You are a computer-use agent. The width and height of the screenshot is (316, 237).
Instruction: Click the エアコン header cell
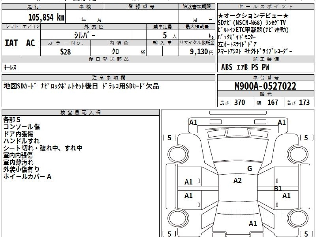coord(31,27)
